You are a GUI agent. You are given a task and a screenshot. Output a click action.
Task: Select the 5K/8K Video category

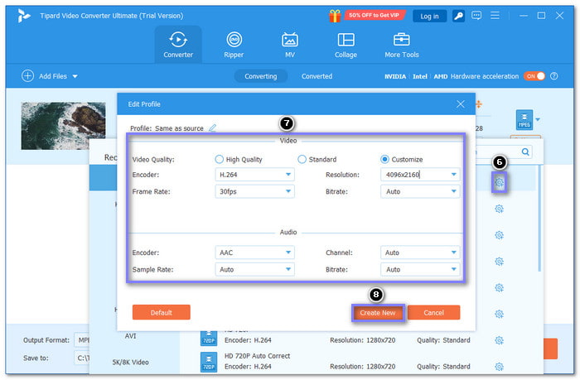130,363
